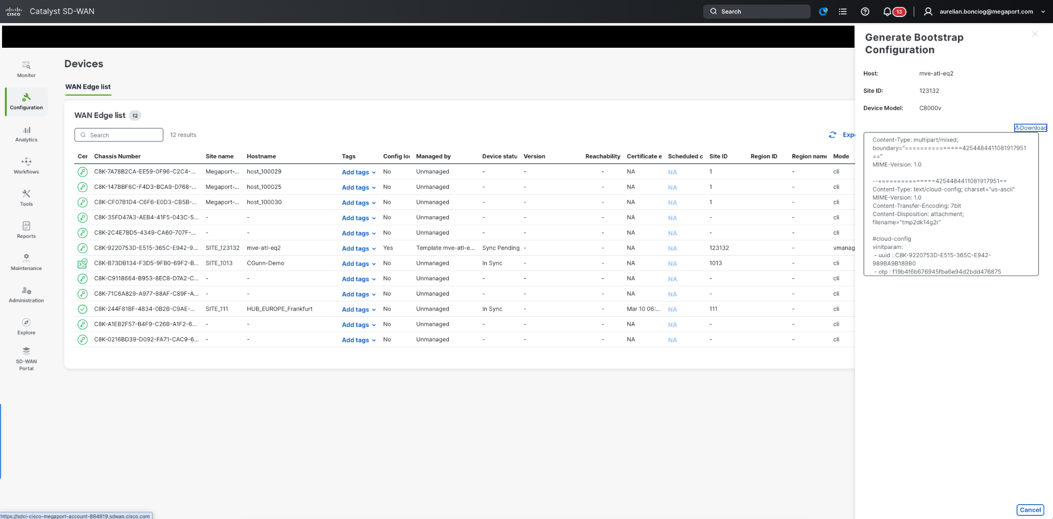
Task: Open the help question mark icon
Action: pos(865,11)
